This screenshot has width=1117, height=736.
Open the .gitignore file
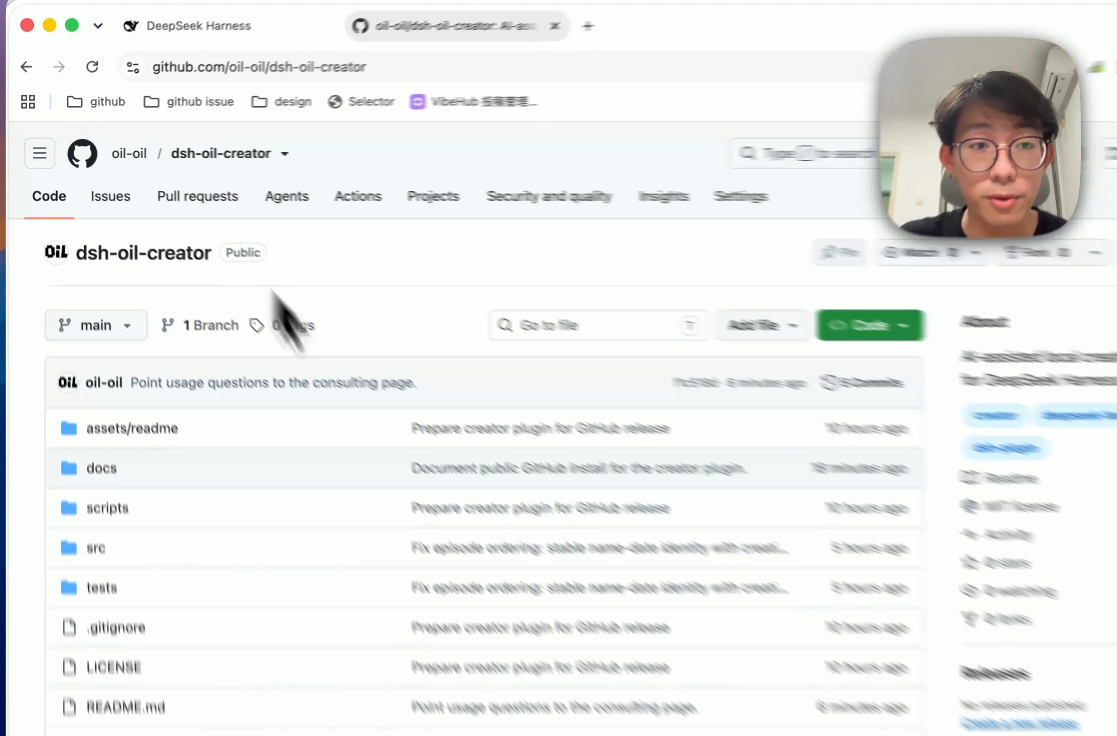pyautogui.click(x=117, y=628)
